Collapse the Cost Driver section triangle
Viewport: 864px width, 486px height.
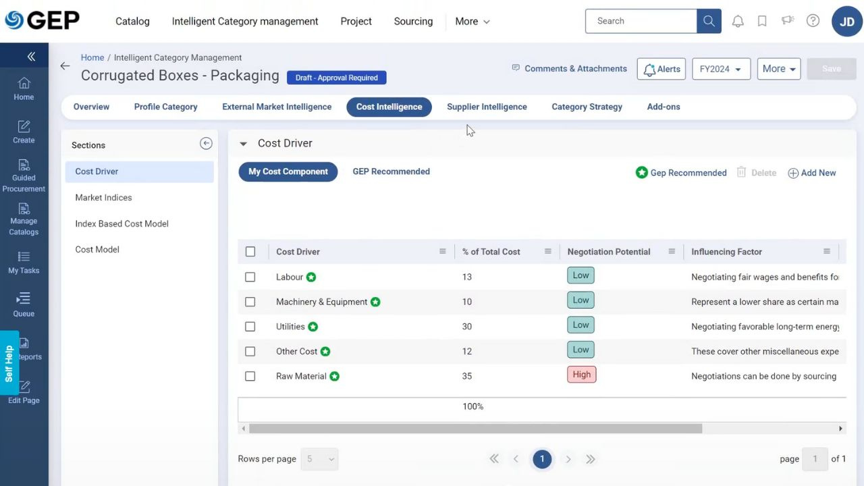243,143
